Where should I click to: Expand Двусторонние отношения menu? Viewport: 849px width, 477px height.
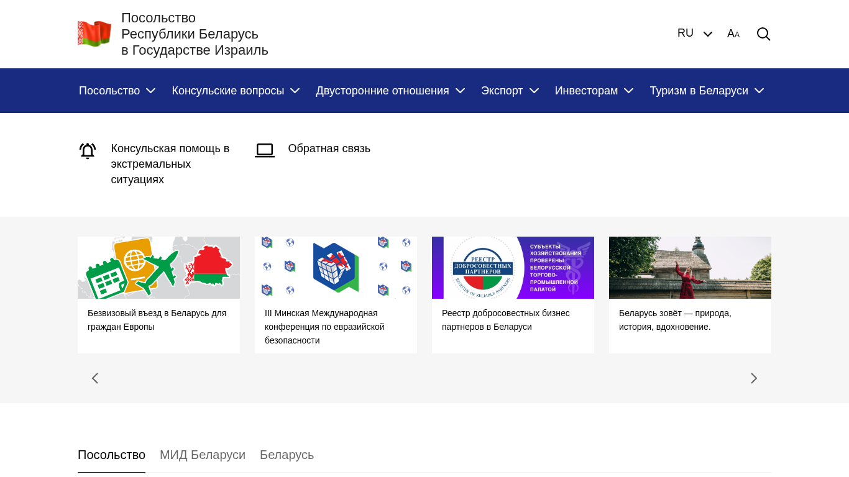tap(390, 91)
